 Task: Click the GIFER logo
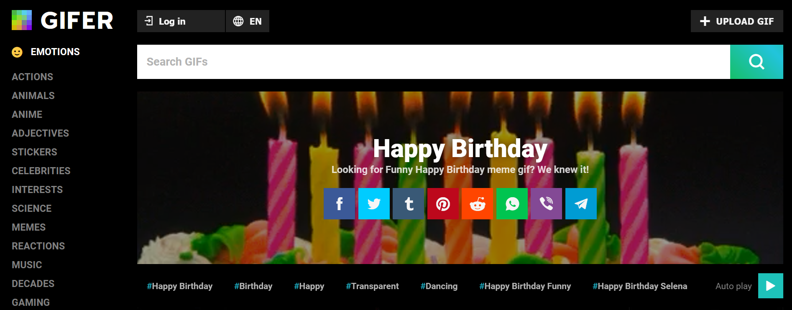coord(63,20)
